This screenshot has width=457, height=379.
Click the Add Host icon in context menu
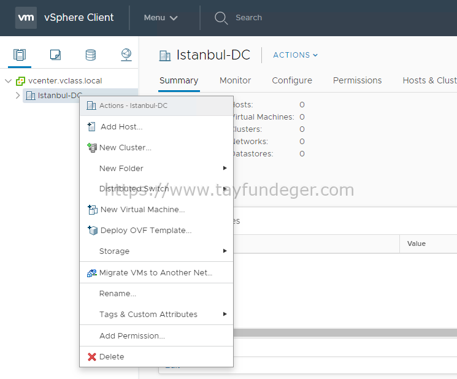[91, 127]
